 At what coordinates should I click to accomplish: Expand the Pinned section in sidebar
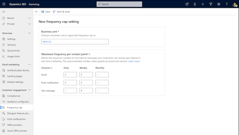(29, 24)
